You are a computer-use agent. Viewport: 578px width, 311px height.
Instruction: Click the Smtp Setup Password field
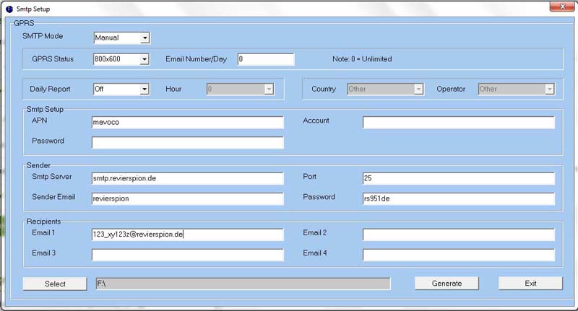point(187,142)
